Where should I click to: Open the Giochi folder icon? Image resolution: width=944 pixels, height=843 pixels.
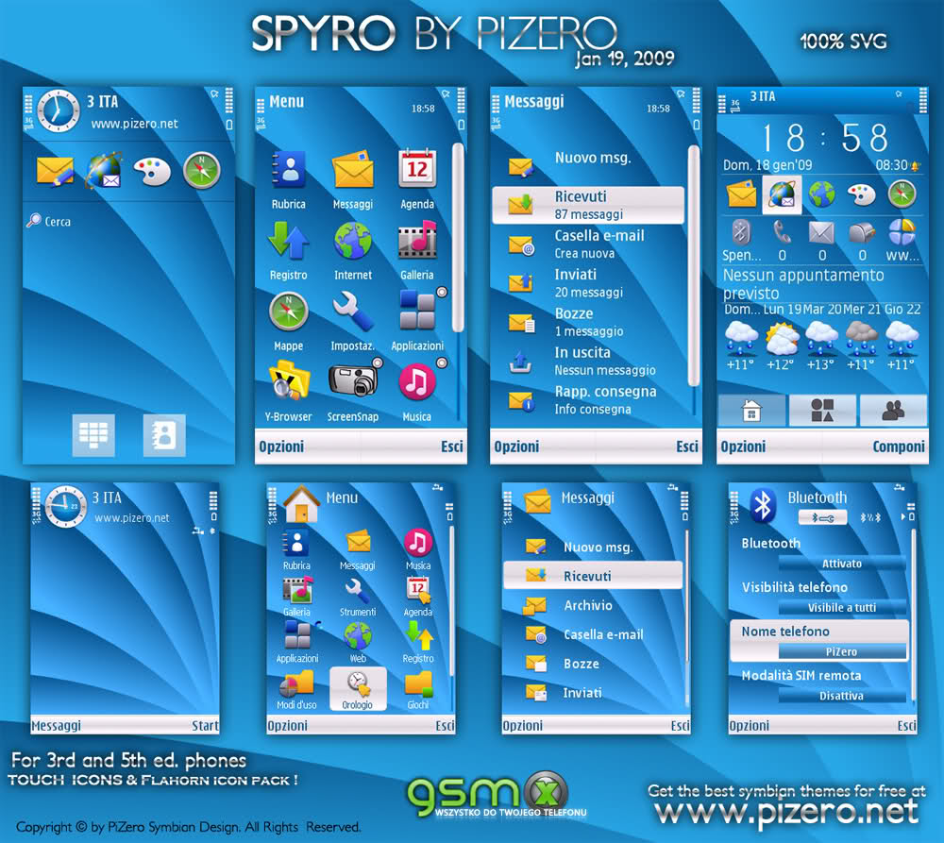(x=417, y=686)
